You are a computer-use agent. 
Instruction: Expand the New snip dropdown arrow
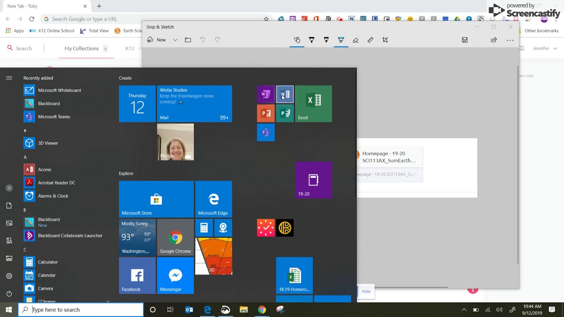[175, 40]
